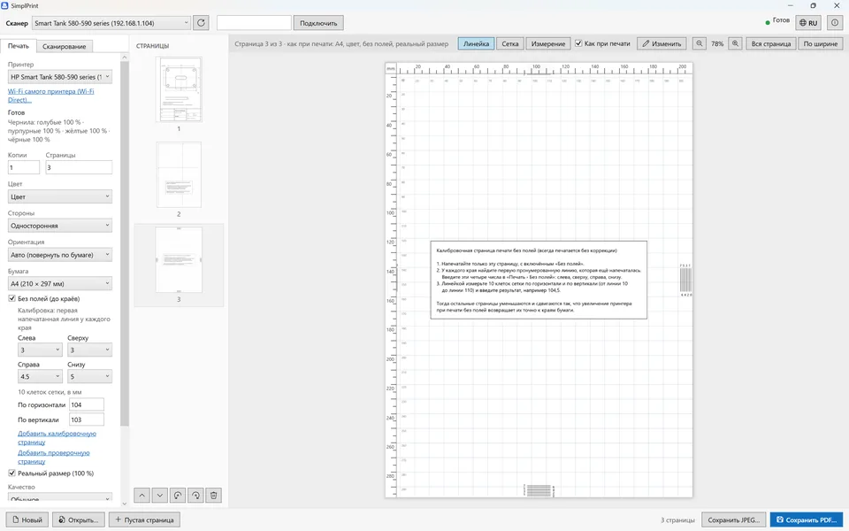
Task: Zoom out the page preview
Action: coord(699,44)
